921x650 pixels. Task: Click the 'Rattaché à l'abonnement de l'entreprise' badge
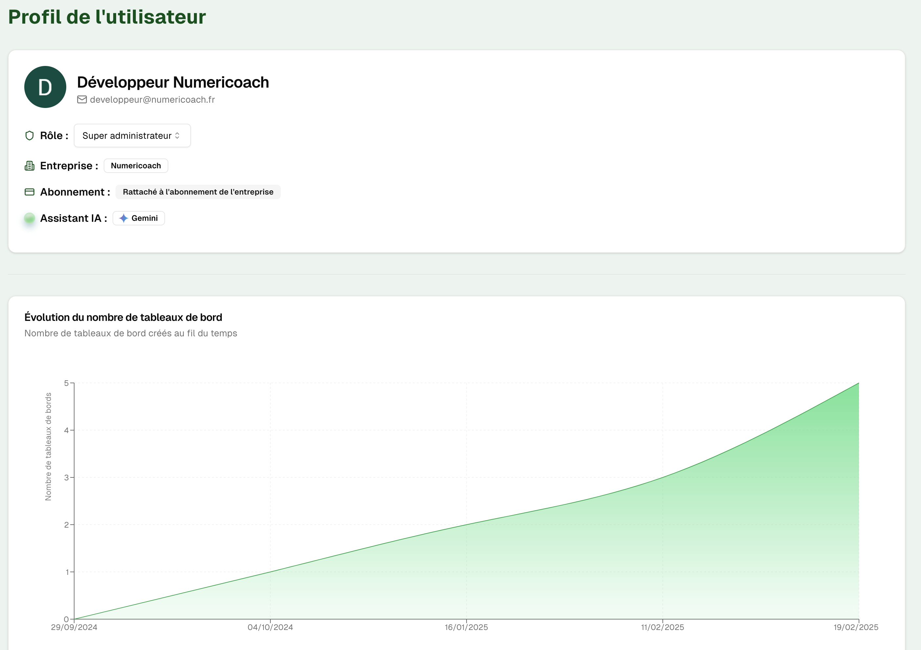pyautogui.click(x=198, y=192)
